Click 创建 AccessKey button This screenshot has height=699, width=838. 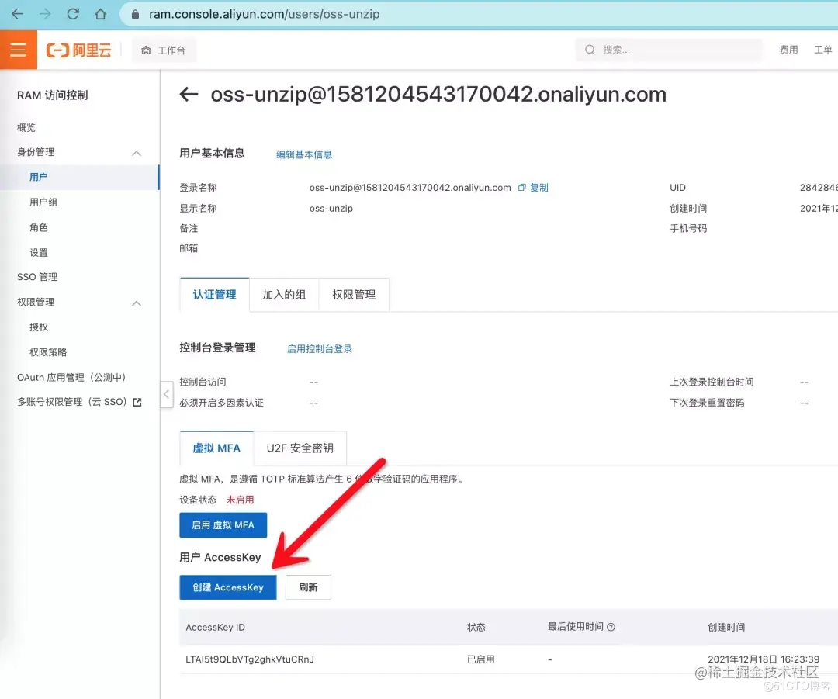(227, 587)
